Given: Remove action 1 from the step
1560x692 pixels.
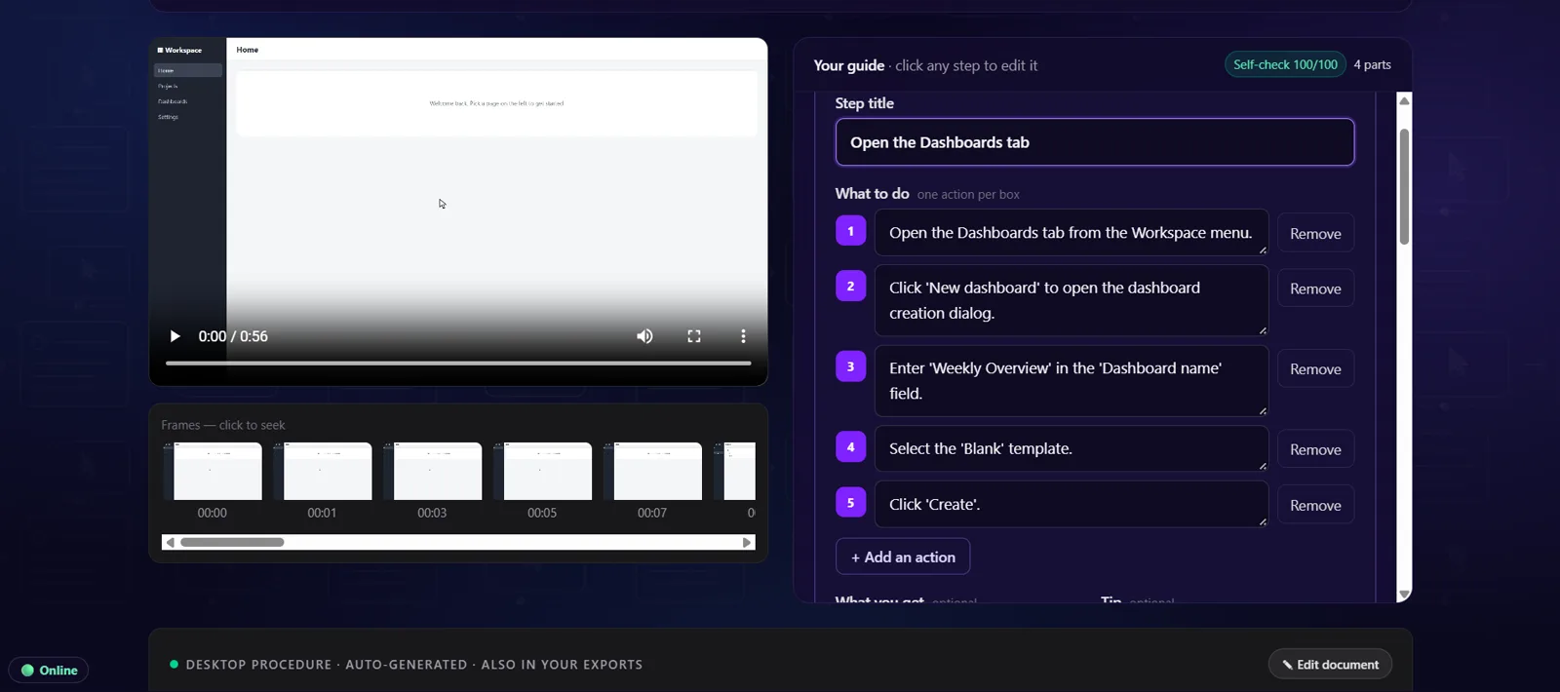Looking at the screenshot, I should pyautogui.click(x=1315, y=234).
